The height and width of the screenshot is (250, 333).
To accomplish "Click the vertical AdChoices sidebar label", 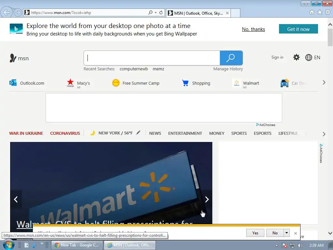I will [x=321, y=153].
